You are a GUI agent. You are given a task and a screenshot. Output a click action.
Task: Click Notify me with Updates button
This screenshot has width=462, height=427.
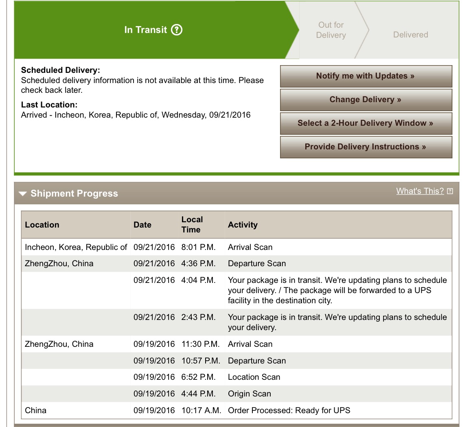(366, 76)
